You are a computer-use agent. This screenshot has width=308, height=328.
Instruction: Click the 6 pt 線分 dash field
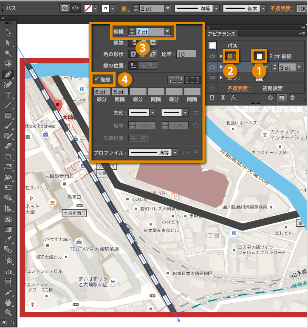point(102,91)
